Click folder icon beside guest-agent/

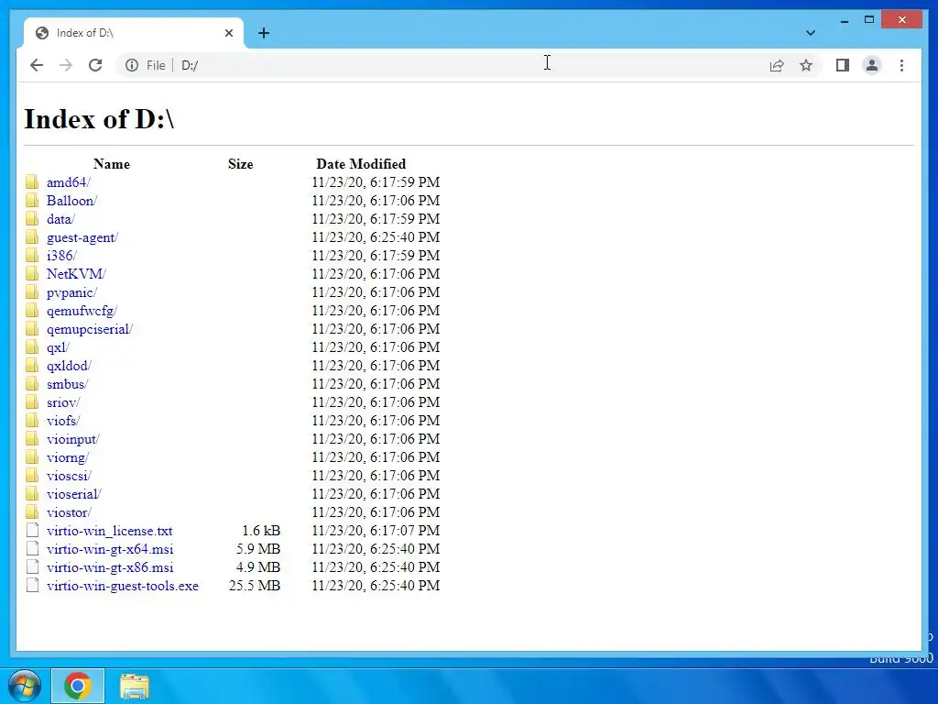[x=32, y=237]
